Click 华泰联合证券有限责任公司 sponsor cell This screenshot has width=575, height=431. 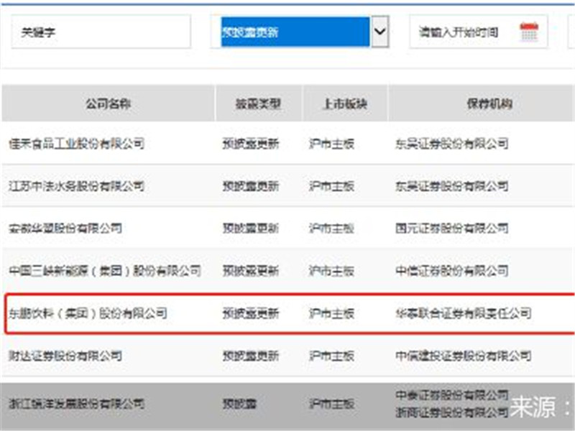coord(464,313)
